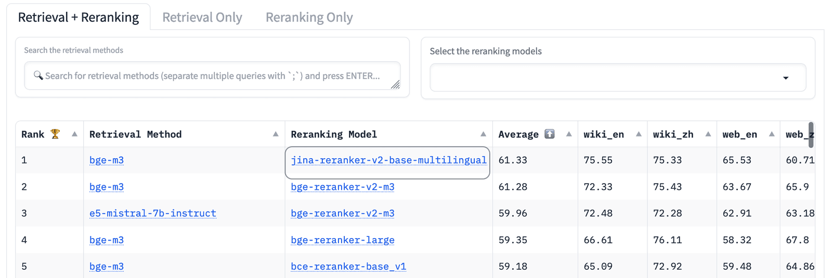Image resolution: width=832 pixels, height=278 pixels.
Task: Open bge-m3 link in rank 5 row
Action: [107, 267]
